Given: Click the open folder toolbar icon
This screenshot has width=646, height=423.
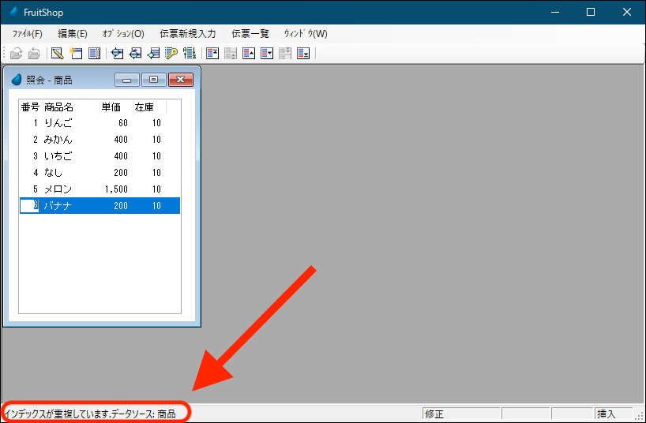Looking at the screenshot, I should pyautogui.click(x=16, y=54).
